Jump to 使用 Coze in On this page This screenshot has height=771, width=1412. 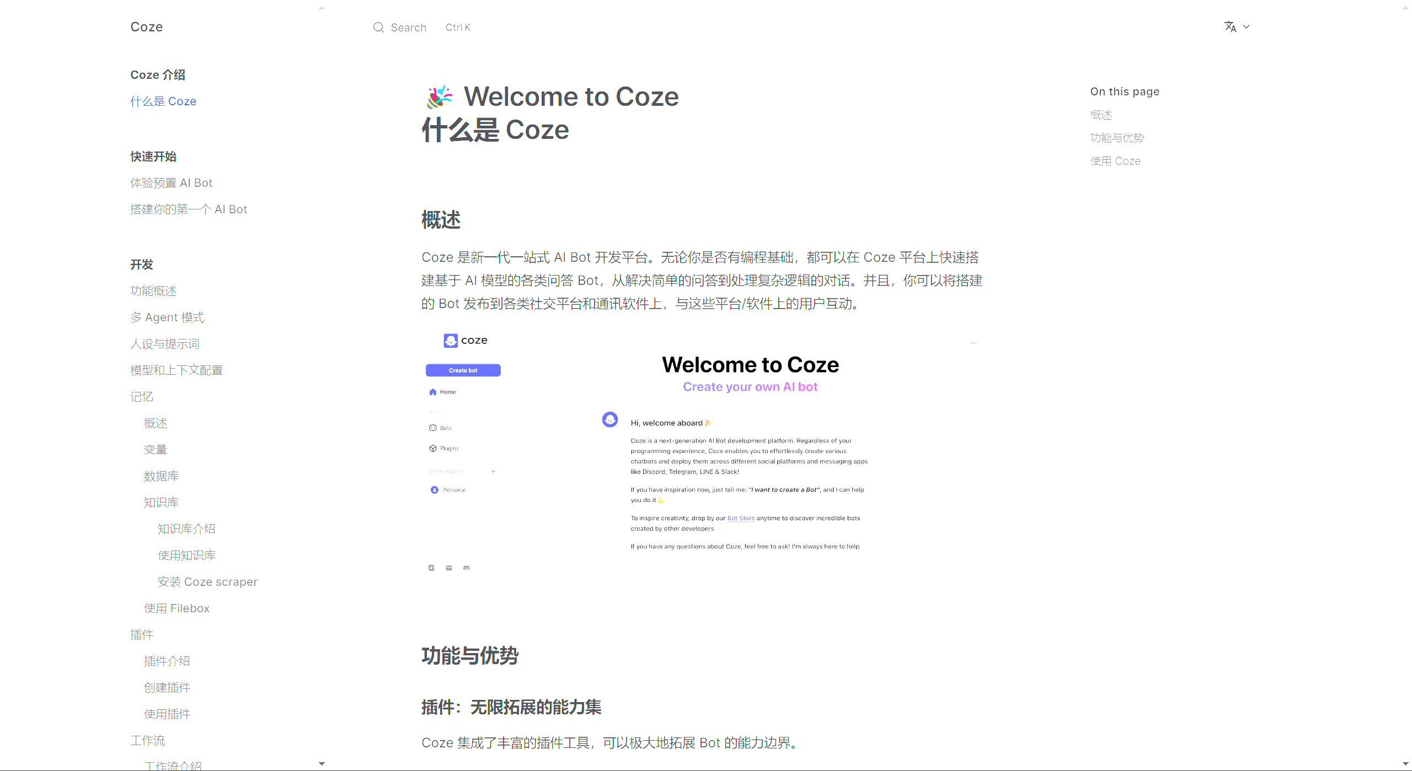1115,161
